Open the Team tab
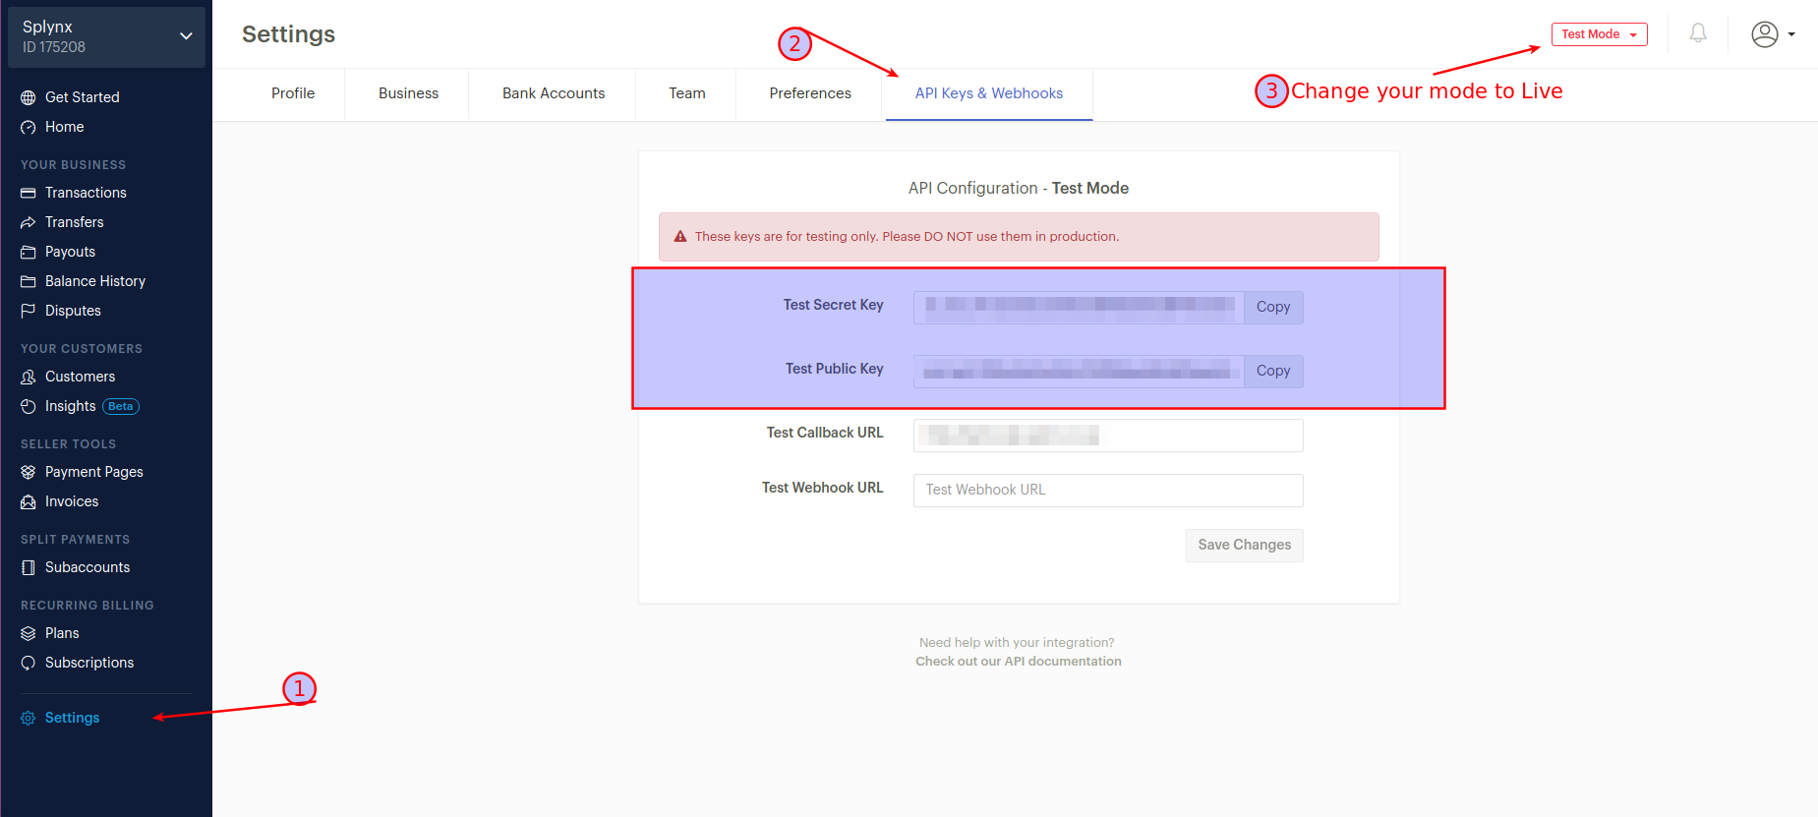 pyautogui.click(x=687, y=93)
